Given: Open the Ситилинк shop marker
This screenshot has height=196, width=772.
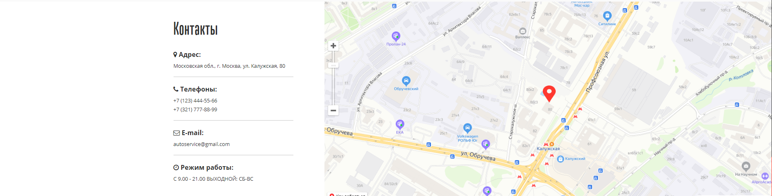Looking at the screenshot, I should (x=607, y=16).
